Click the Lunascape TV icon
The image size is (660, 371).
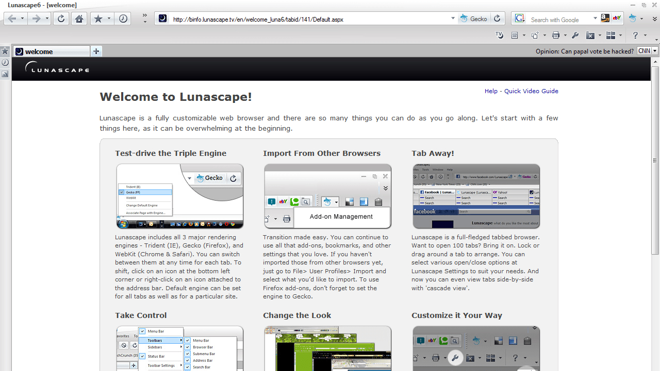(499, 36)
